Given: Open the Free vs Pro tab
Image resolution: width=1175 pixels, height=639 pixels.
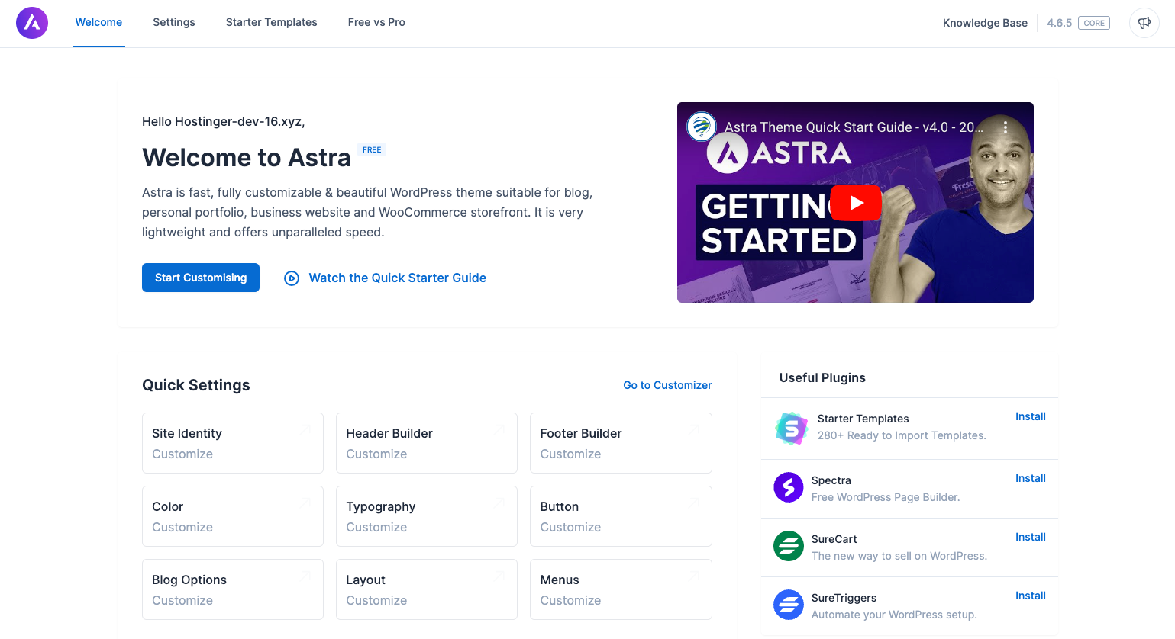Looking at the screenshot, I should (376, 22).
